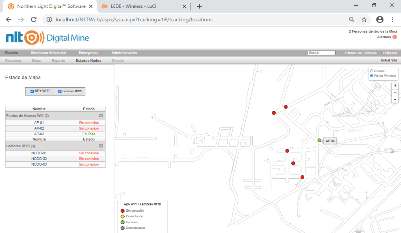Toggle the APs WiFi checkbox
The height and width of the screenshot is (233, 401).
32,92
